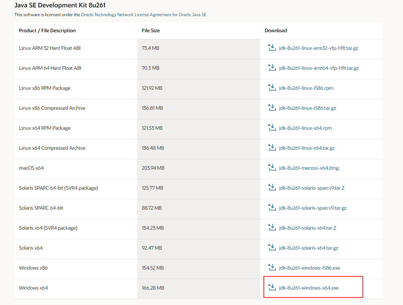
Task: Download the jdk-8u261-solaris-x64.tar.Z link
Action: pyautogui.click(x=308, y=228)
